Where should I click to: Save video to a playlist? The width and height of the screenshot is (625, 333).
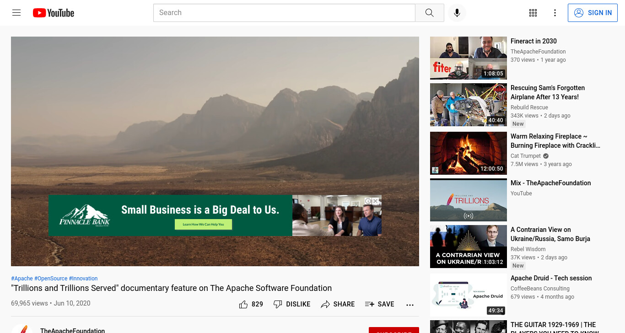[379, 304]
